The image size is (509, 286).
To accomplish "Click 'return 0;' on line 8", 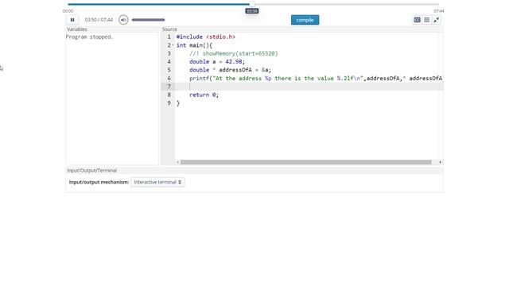I will (204, 95).
